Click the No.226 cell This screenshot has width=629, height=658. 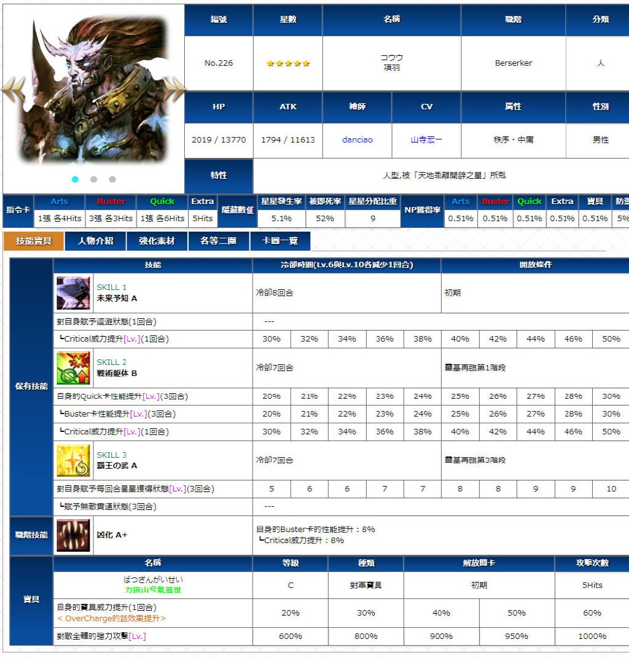coord(219,63)
